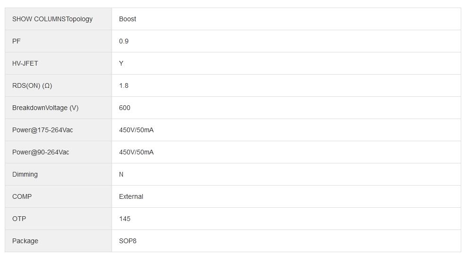466x255 pixels.
Task: Click the PF row label
Action: click(17, 41)
